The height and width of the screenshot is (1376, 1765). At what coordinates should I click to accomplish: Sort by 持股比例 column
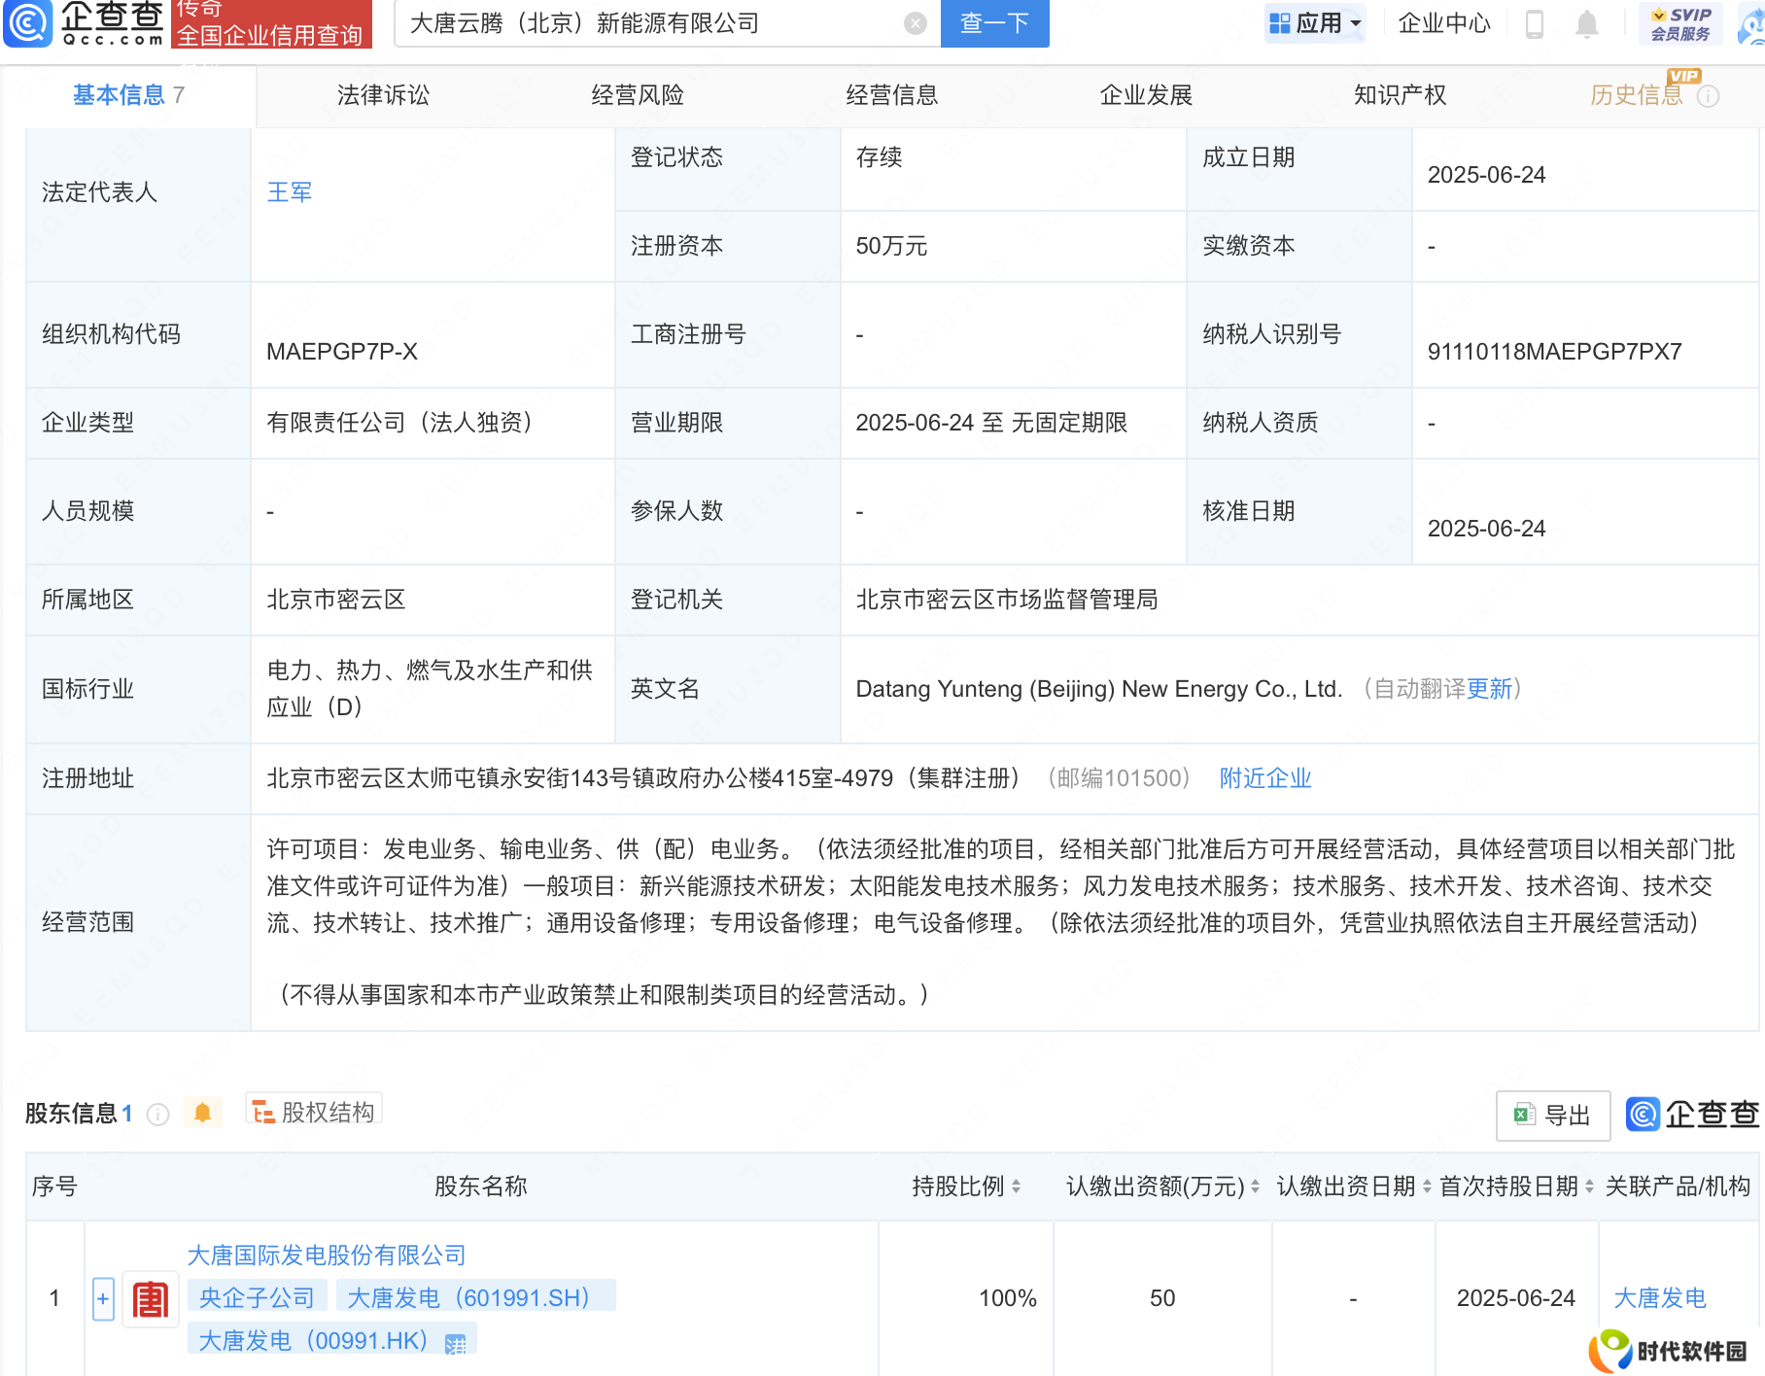pos(1016,1187)
